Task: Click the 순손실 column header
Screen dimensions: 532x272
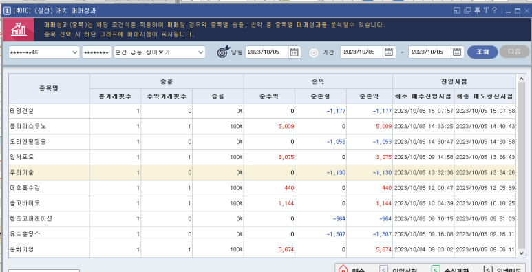Action: click(x=321, y=96)
